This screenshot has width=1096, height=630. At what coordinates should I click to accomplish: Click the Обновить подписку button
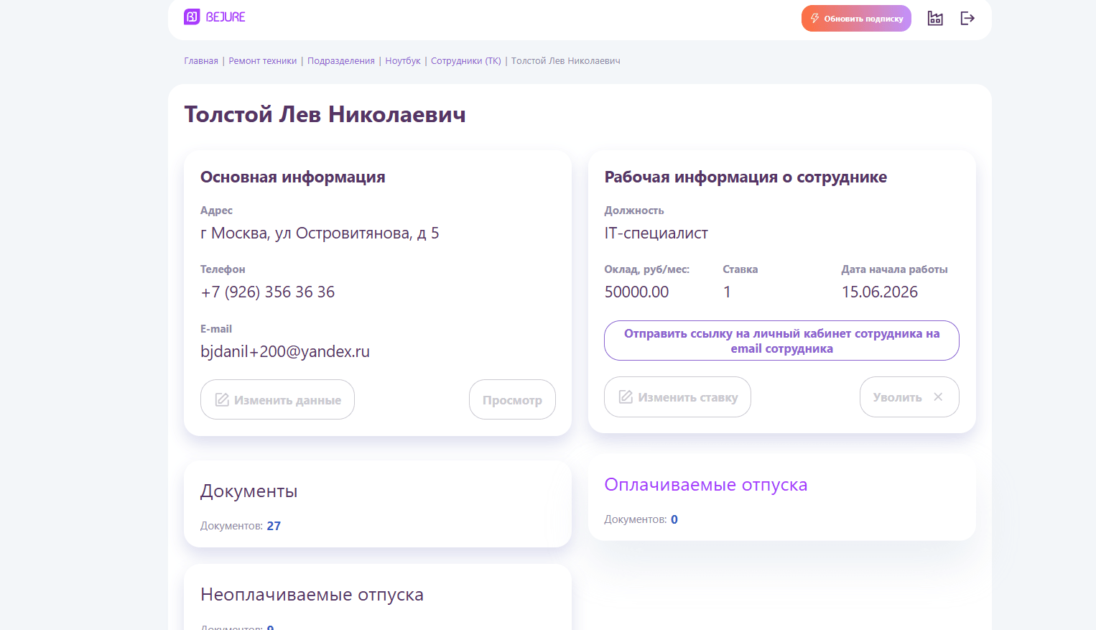856,19
